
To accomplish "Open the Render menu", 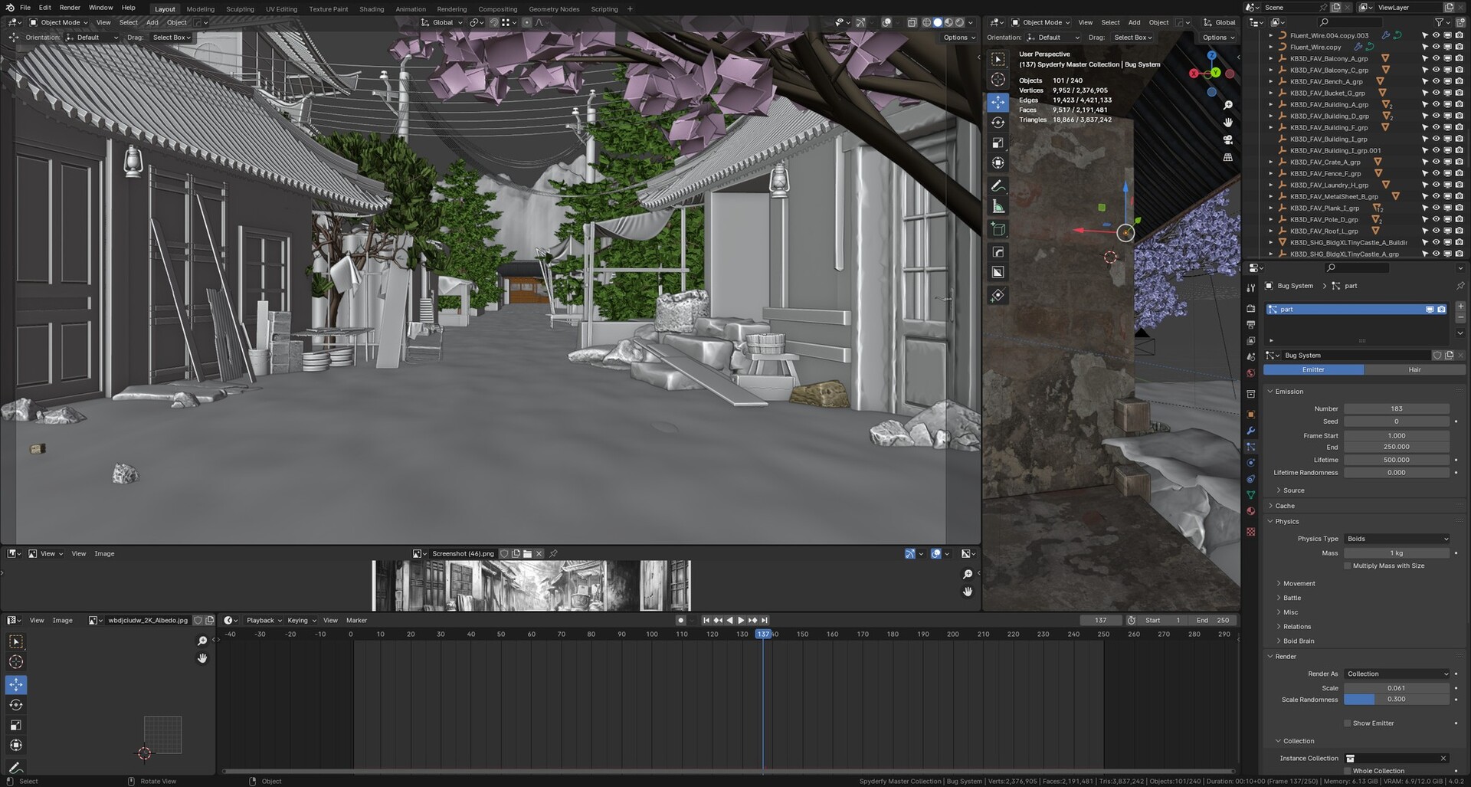I will click(x=70, y=8).
